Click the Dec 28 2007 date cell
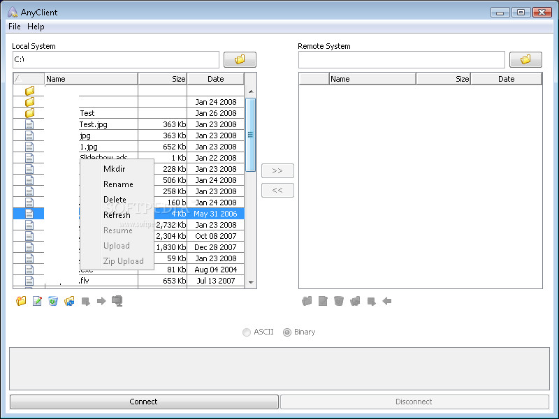Screen dimensions: 559x419 (x=216, y=247)
